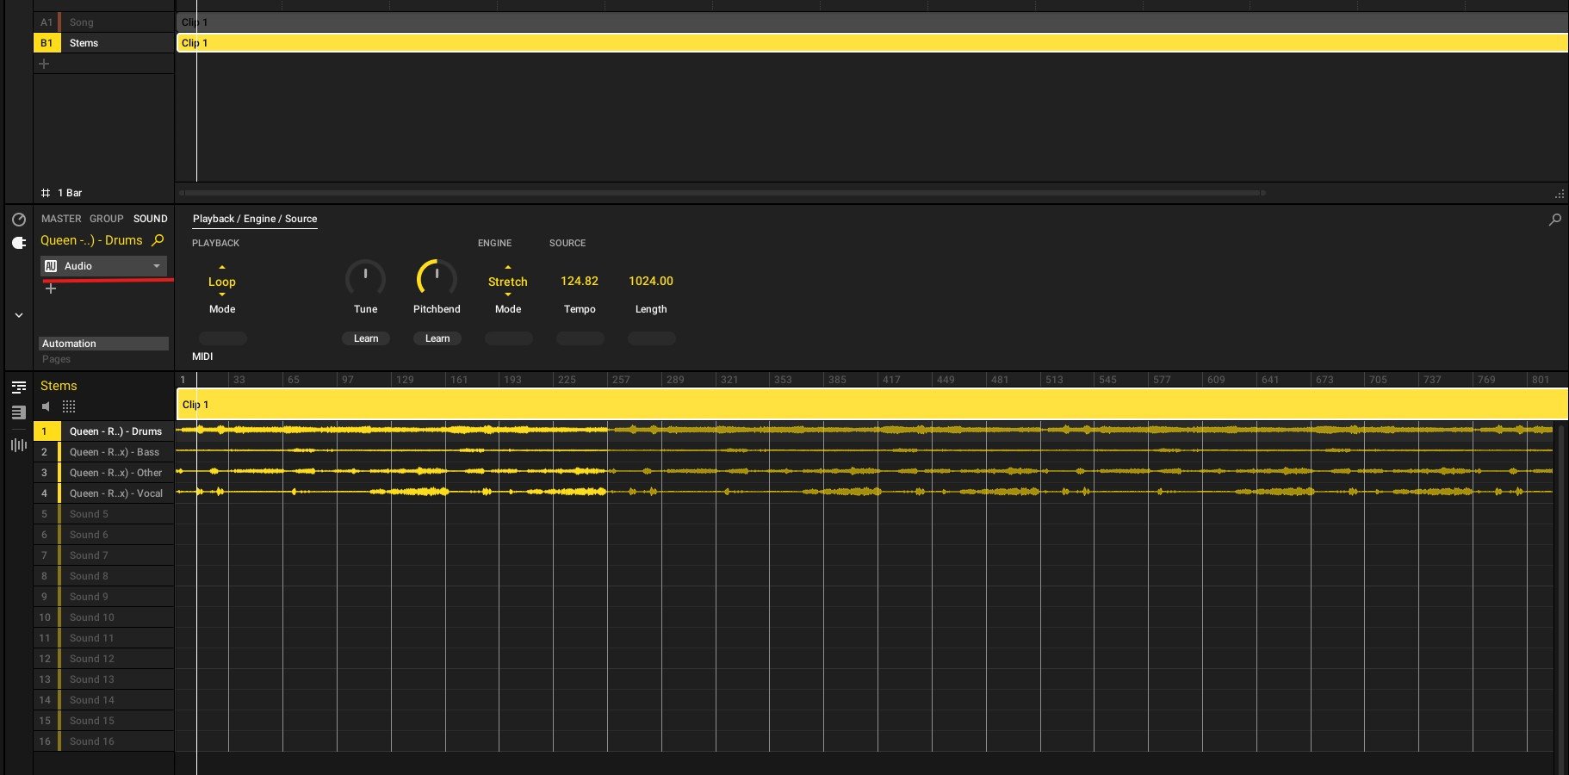Click the Drums waveform in the editor

pyautogui.click(x=865, y=430)
